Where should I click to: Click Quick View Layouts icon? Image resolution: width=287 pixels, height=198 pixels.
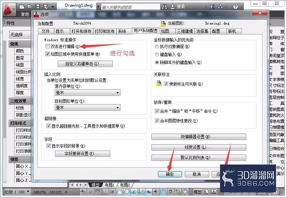pos(206,192)
